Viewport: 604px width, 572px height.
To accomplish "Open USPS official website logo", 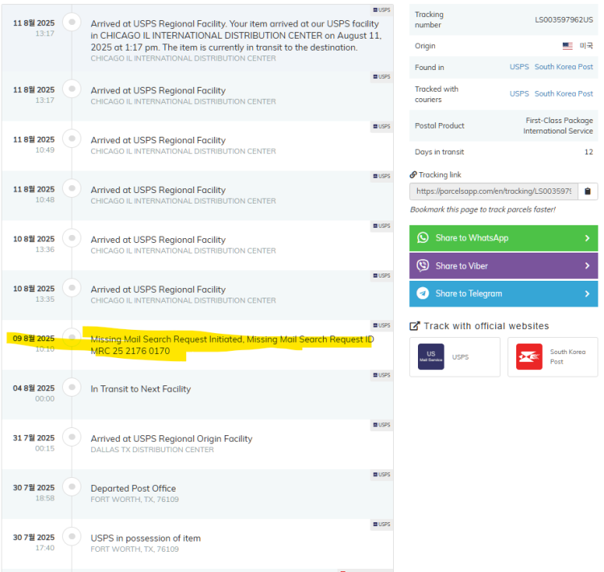I will point(431,357).
